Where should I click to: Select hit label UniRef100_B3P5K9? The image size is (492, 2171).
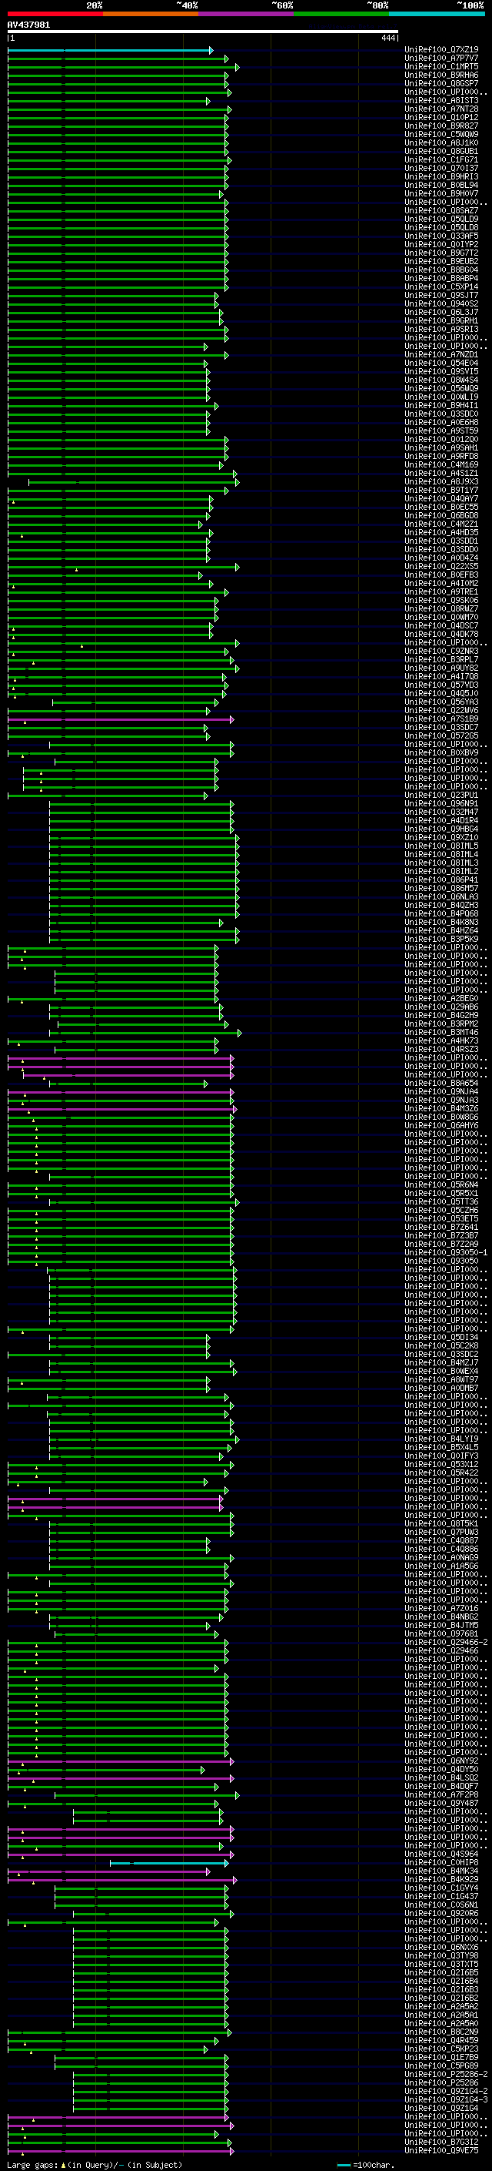coord(441,939)
